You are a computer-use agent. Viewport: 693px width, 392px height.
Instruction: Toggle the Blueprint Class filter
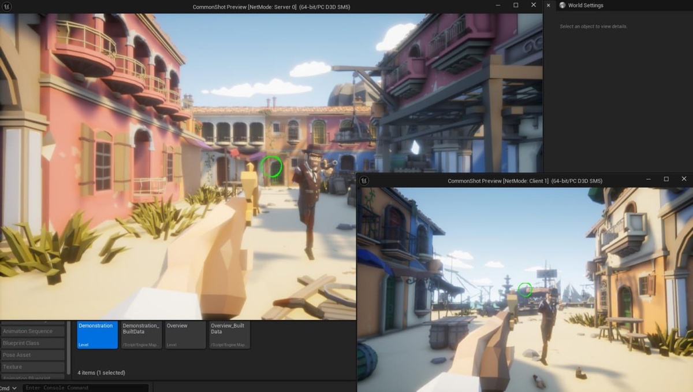(x=32, y=343)
